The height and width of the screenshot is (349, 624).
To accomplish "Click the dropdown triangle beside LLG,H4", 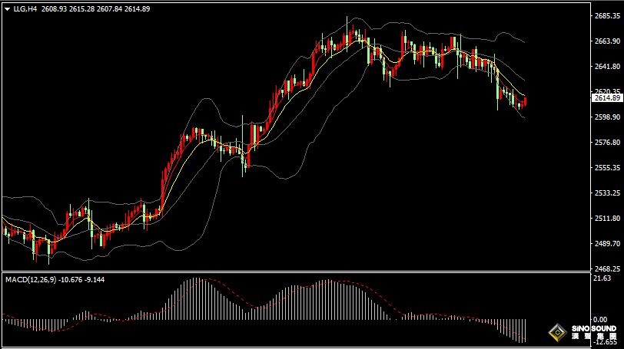I will click(7, 9).
